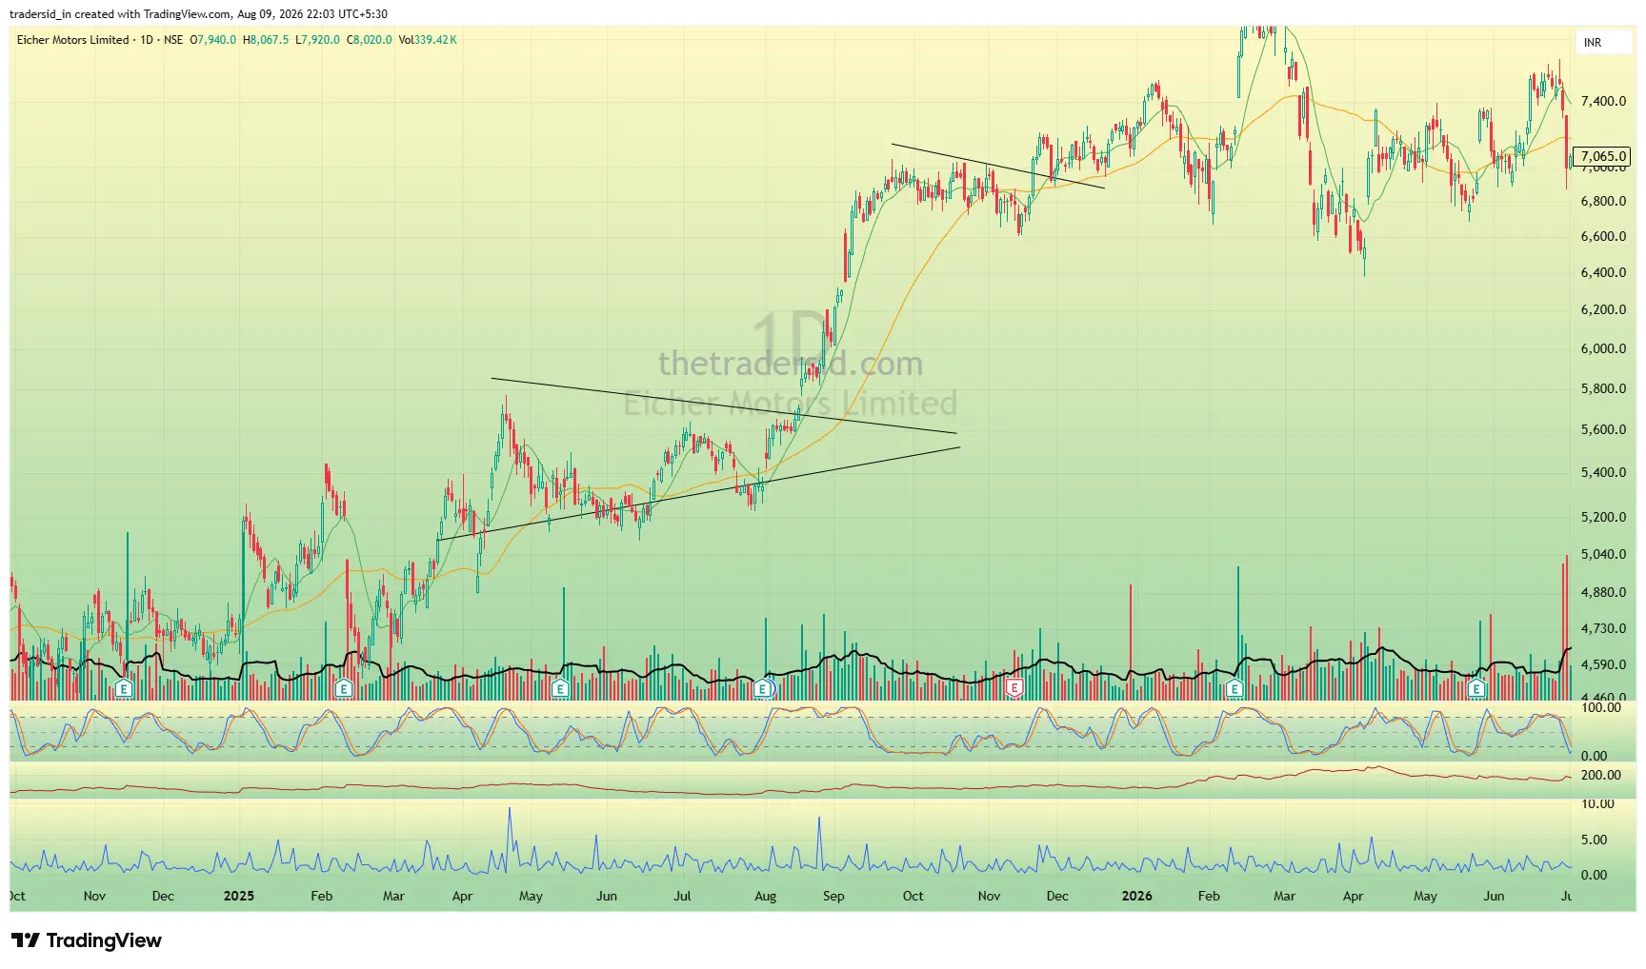Click the earnings E marker just before Aug 2025

click(762, 688)
